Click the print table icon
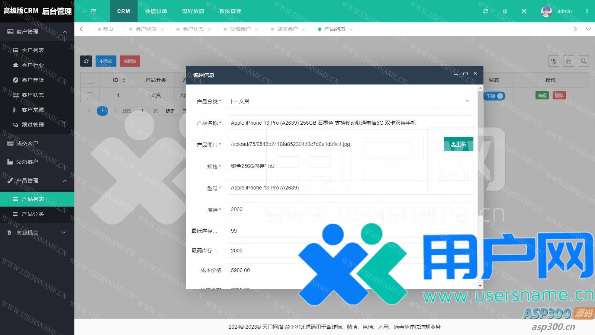Viewport: 595px width, 335px height. (568, 61)
